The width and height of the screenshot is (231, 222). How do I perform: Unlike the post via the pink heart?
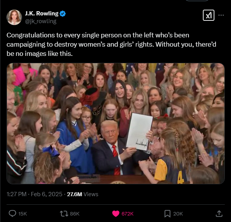(x=116, y=214)
